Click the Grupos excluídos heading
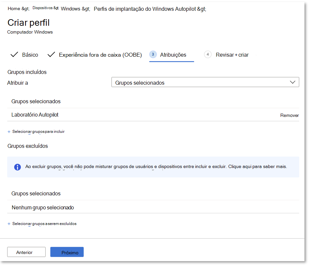This screenshot has height=266, width=310. tap(28, 146)
